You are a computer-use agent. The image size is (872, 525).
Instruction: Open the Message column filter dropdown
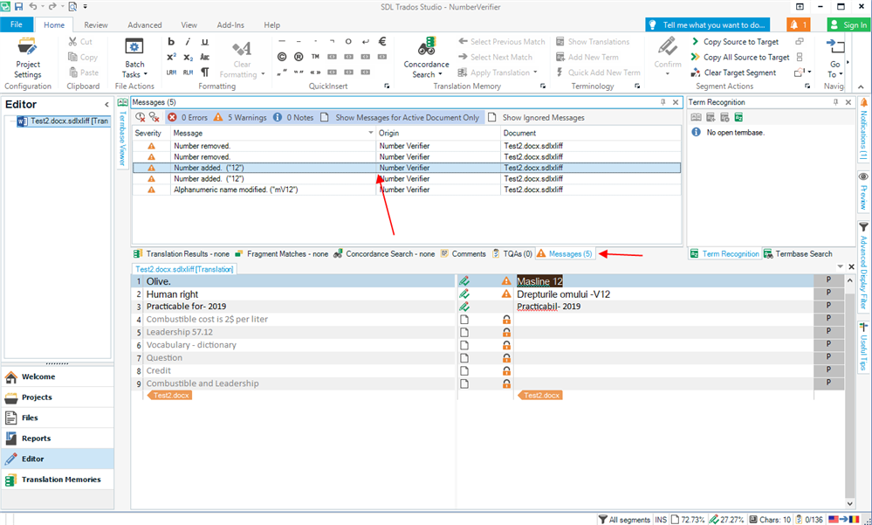[x=371, y=133]
